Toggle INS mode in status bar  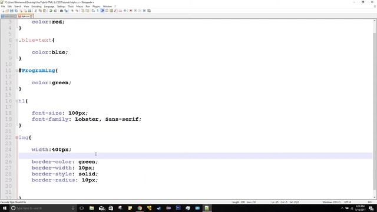[369, 202]
